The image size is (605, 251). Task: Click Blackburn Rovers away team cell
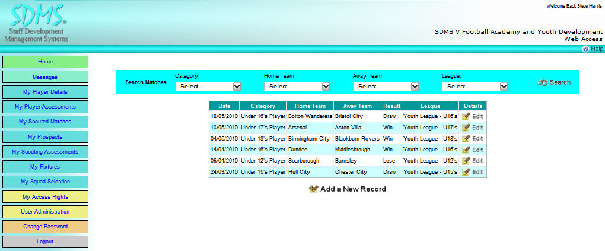coord(357,139)
